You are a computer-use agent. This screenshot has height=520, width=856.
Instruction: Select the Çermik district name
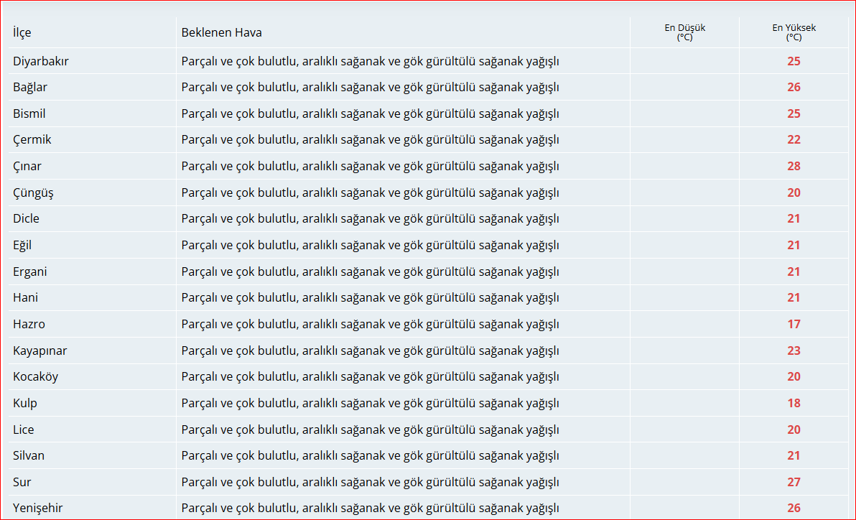[x=32, y=139]
